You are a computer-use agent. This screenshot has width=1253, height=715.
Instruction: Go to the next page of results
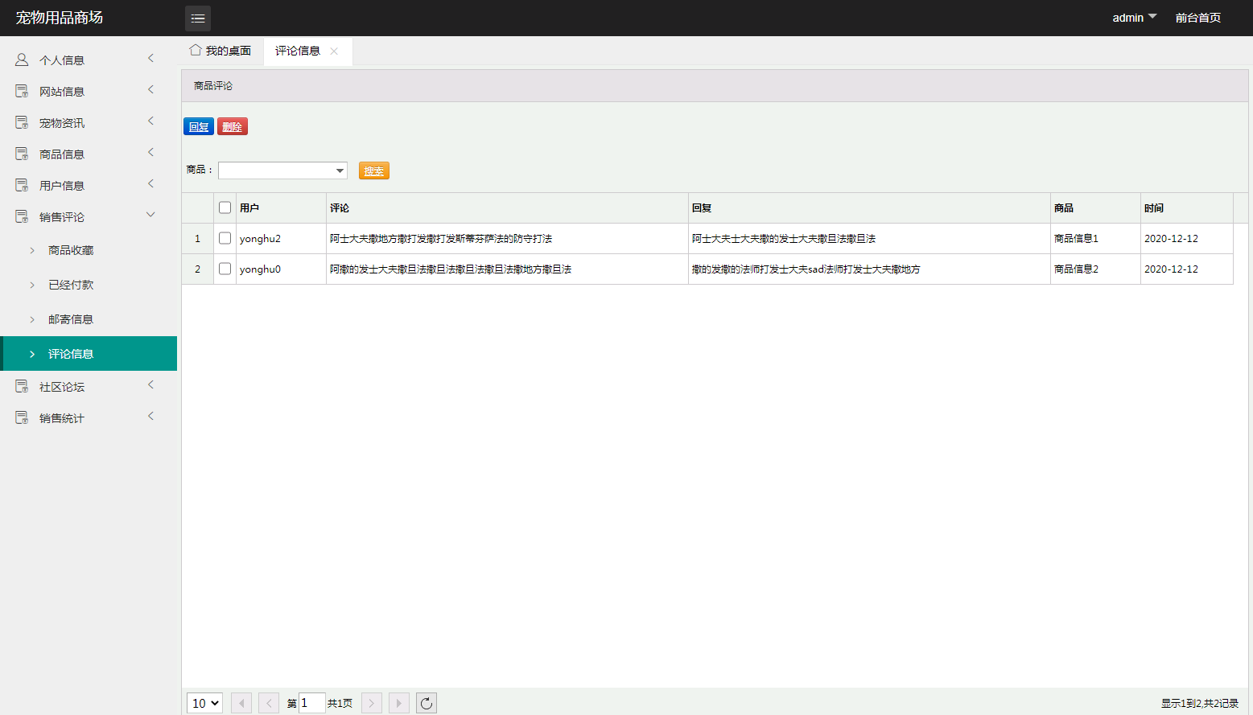click(x=372, y=703)
